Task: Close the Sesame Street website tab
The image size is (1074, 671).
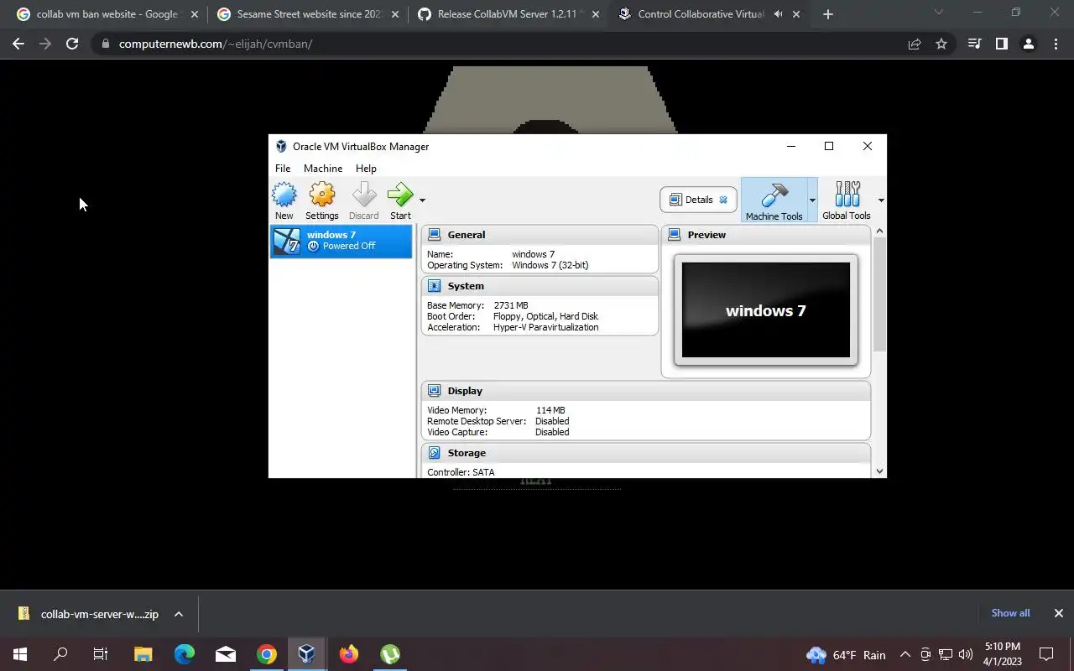Action: [395, 14]
